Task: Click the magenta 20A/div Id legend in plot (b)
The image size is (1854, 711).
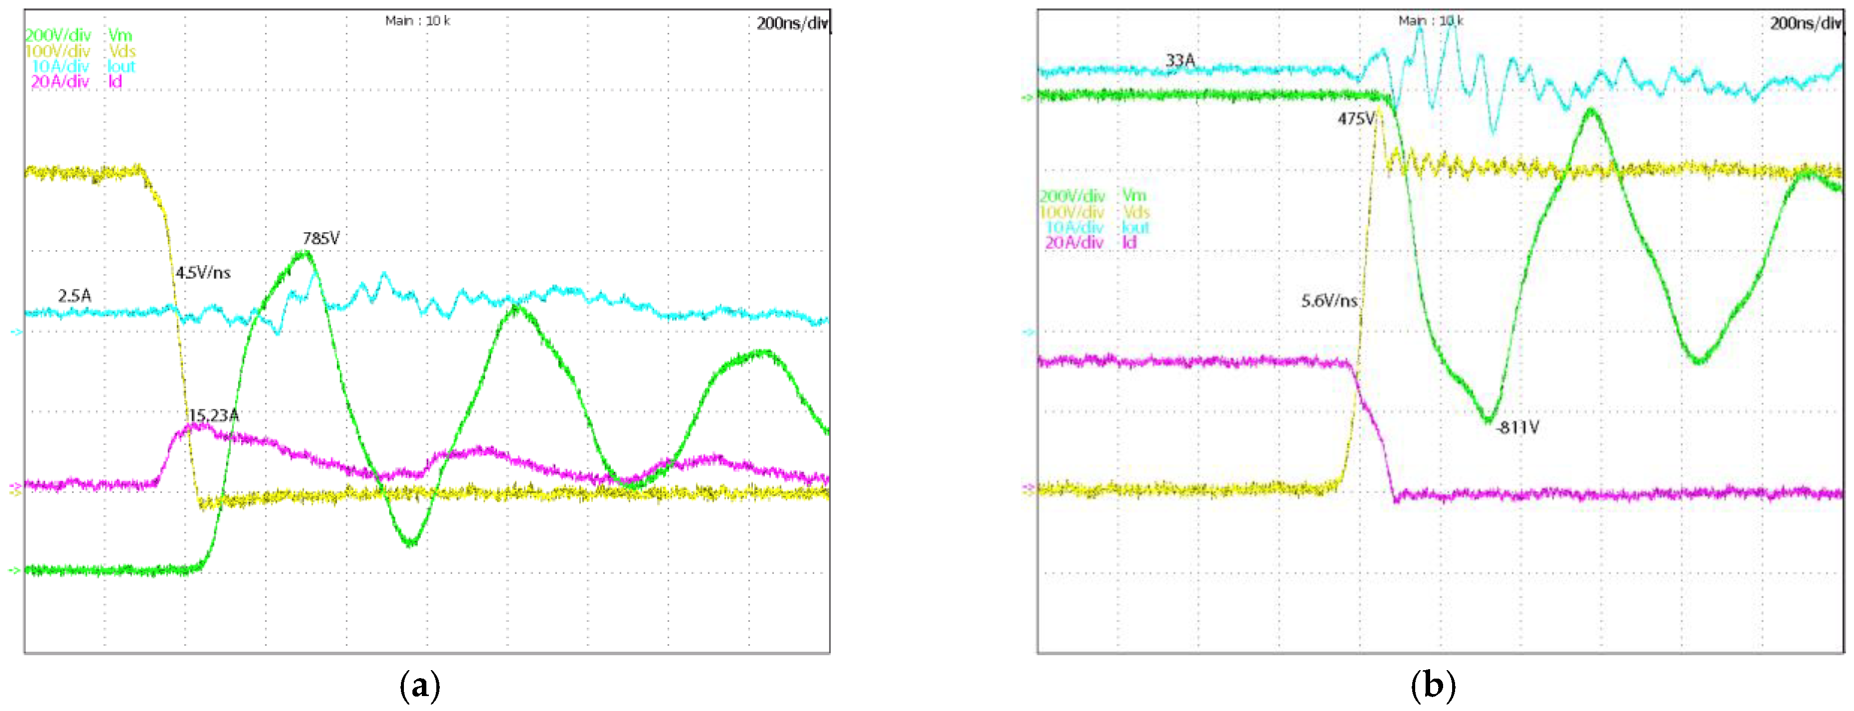Action: point(1091,242)
